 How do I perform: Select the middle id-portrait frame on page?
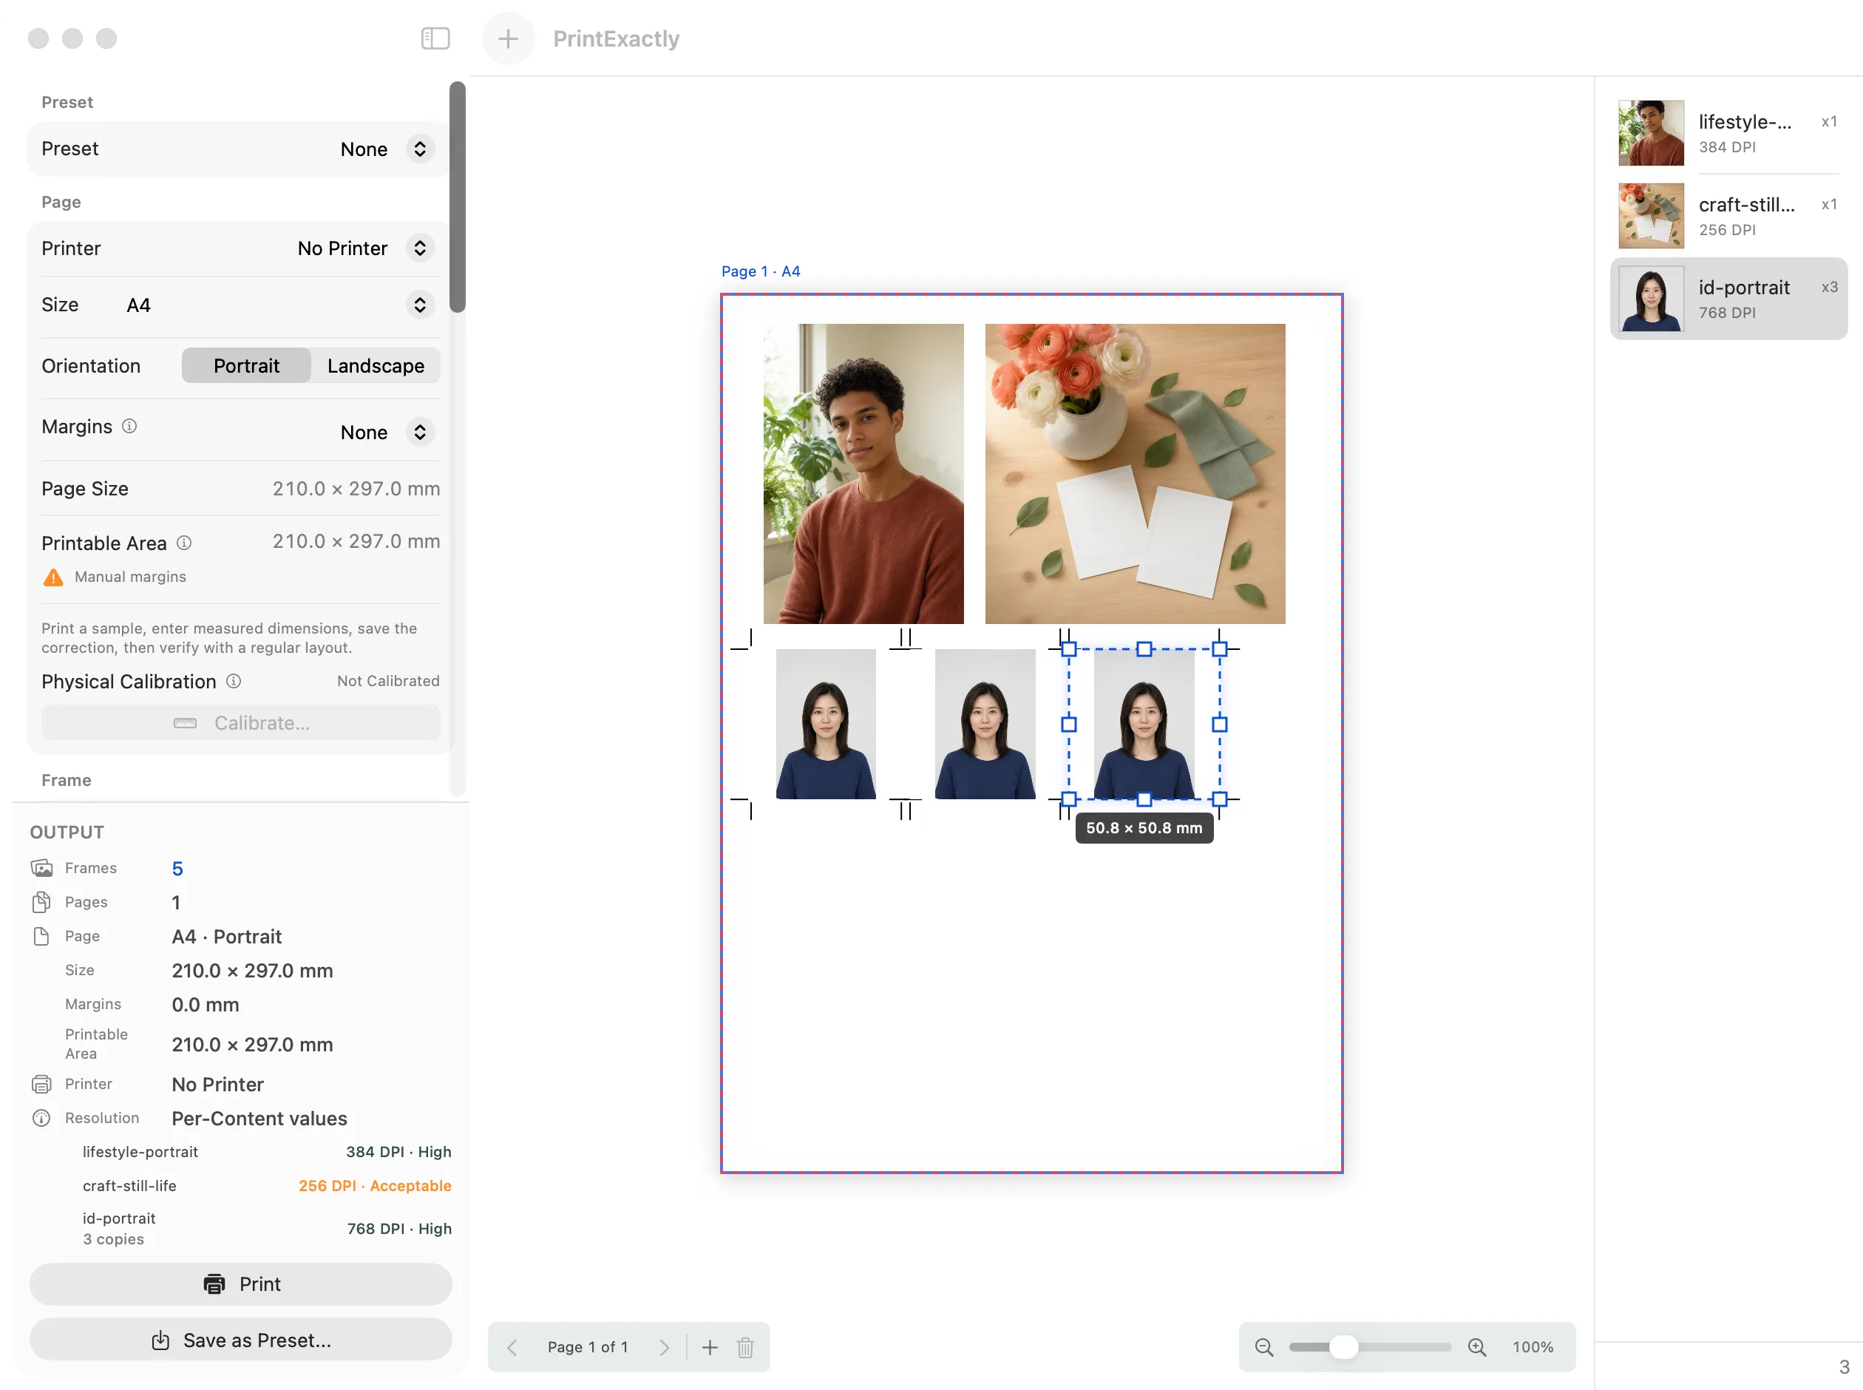coord(985,724)
